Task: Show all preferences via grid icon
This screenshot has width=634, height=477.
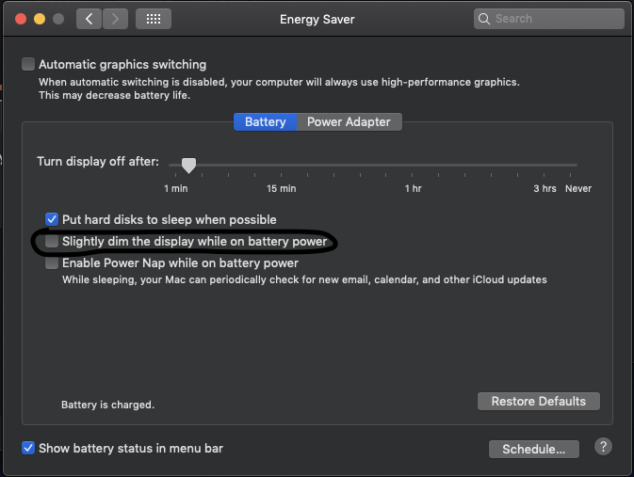Action: [x=154, y=19]
